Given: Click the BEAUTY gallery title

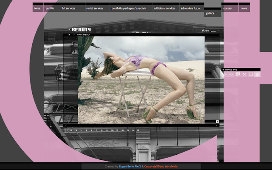Looking at the screenshot, I should (81, 30).
